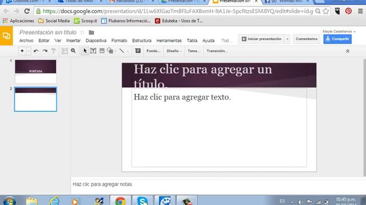Open the Tabla menu
Viewport: 366px width, 205px height.
192,40
